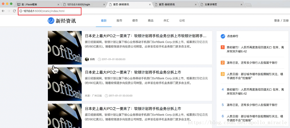Click the 登录 link
Viewport: 290px width, 128px height.
277,21
